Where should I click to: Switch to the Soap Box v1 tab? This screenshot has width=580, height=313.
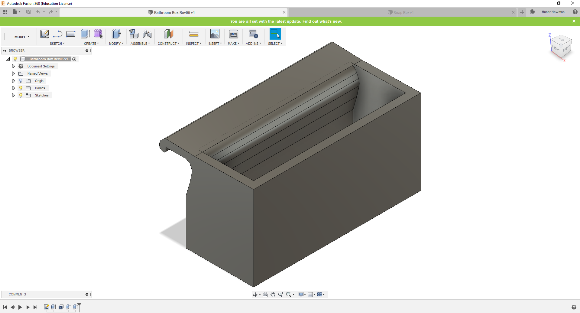point(400,12)
